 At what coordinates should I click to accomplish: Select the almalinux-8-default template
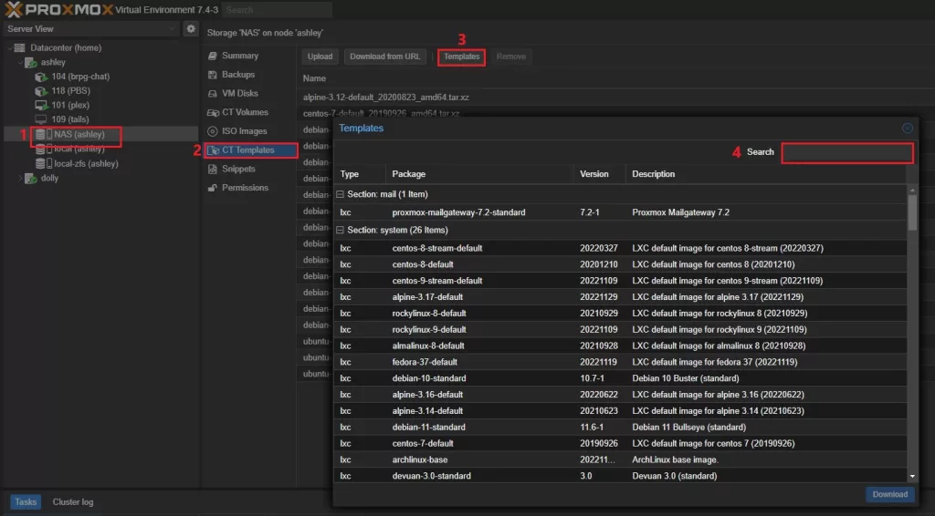(620, 346)
